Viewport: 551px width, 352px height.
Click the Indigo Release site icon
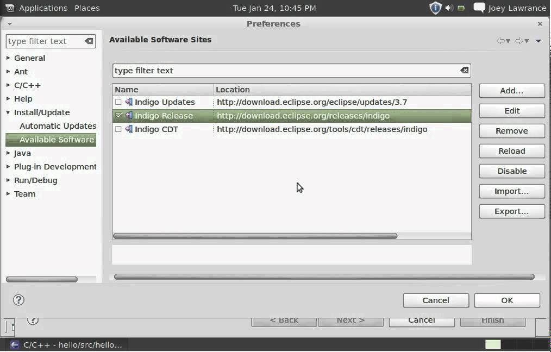pyautogui.click(x=129, y=116)
